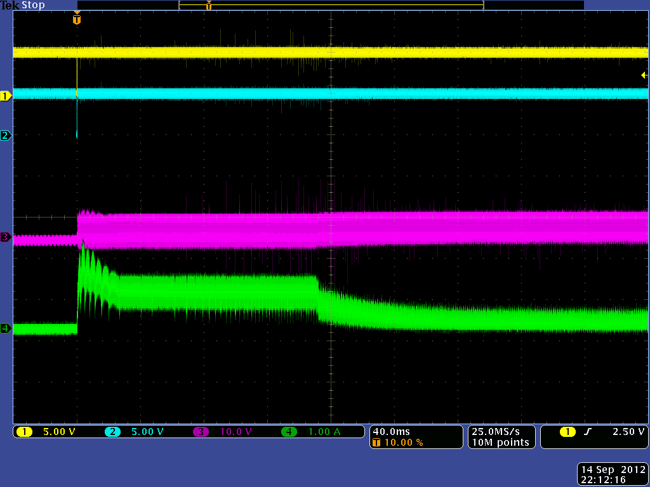Click the 10.0 V channel 3 scale
The height and width of the screenshot is (487, 650).
coord(236,432)
